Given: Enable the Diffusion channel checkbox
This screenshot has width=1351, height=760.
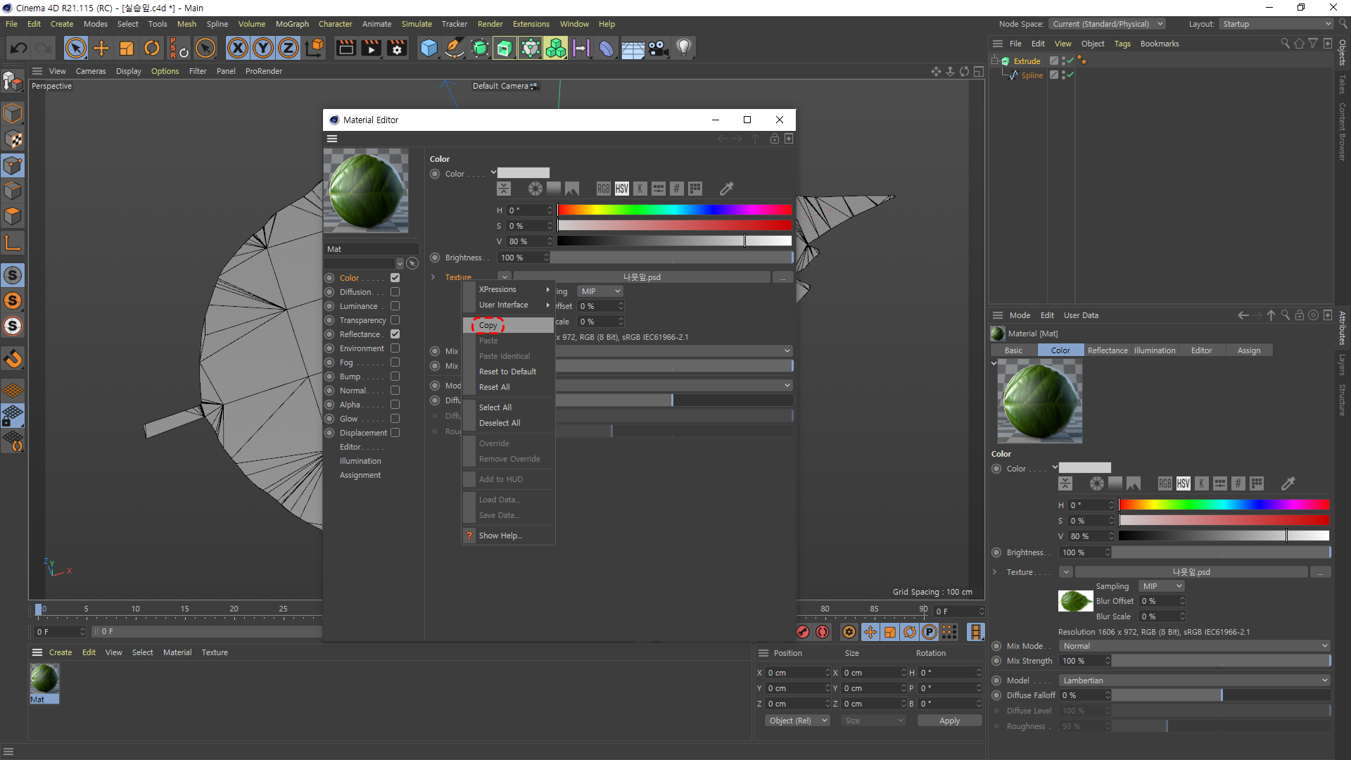Looking at the screenshot, I should point(395,292).
